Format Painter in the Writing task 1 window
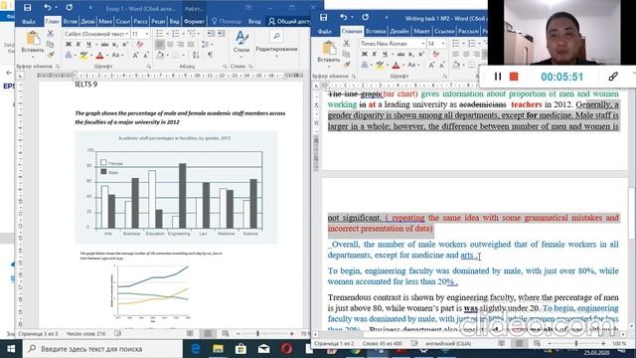 point(346,64)
